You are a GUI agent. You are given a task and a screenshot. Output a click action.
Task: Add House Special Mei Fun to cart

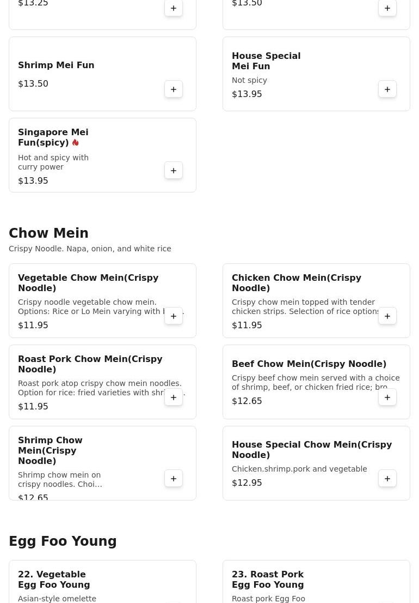click(x=387, y=89)
